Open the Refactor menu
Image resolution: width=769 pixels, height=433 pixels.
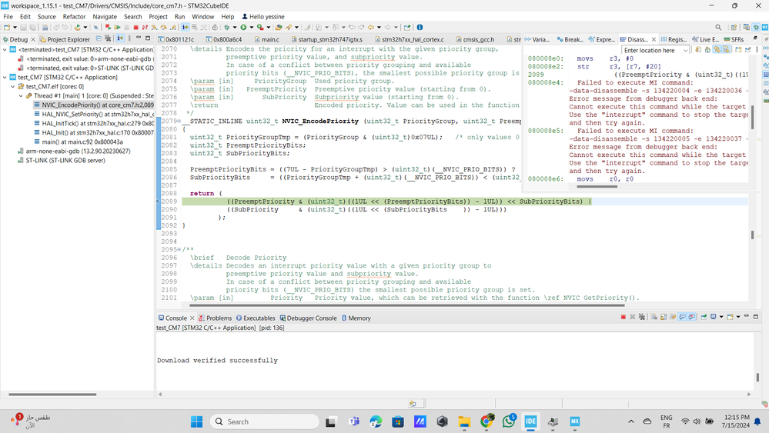pyautogui.click(x=74, y=17)
